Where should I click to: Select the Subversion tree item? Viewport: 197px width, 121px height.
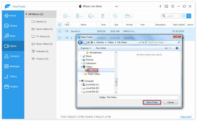tap(91, 63)
